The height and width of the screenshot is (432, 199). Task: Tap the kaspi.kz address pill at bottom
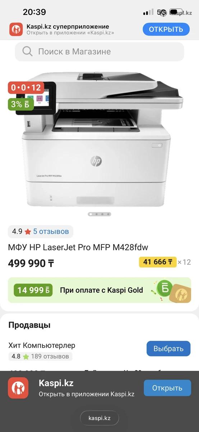[99, 418]
